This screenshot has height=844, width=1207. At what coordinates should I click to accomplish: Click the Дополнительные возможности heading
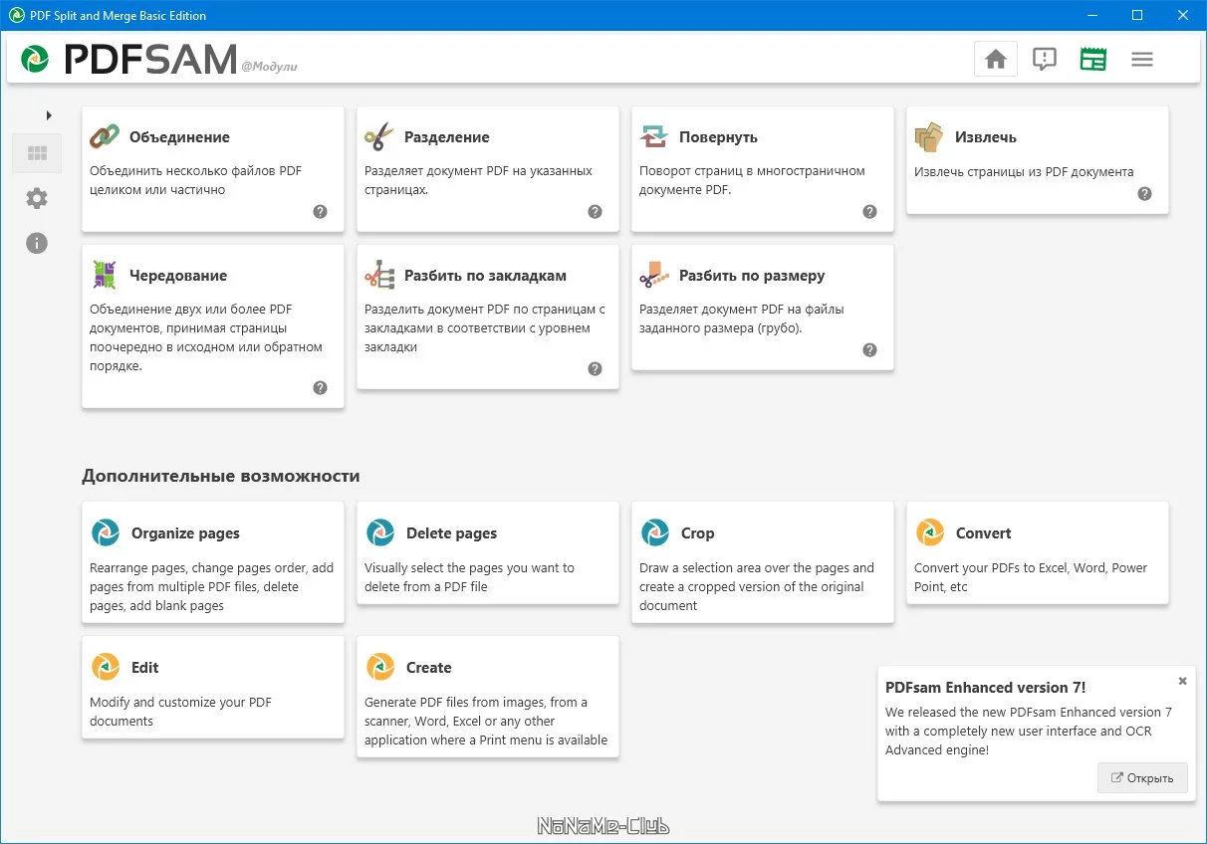[221, 476]
